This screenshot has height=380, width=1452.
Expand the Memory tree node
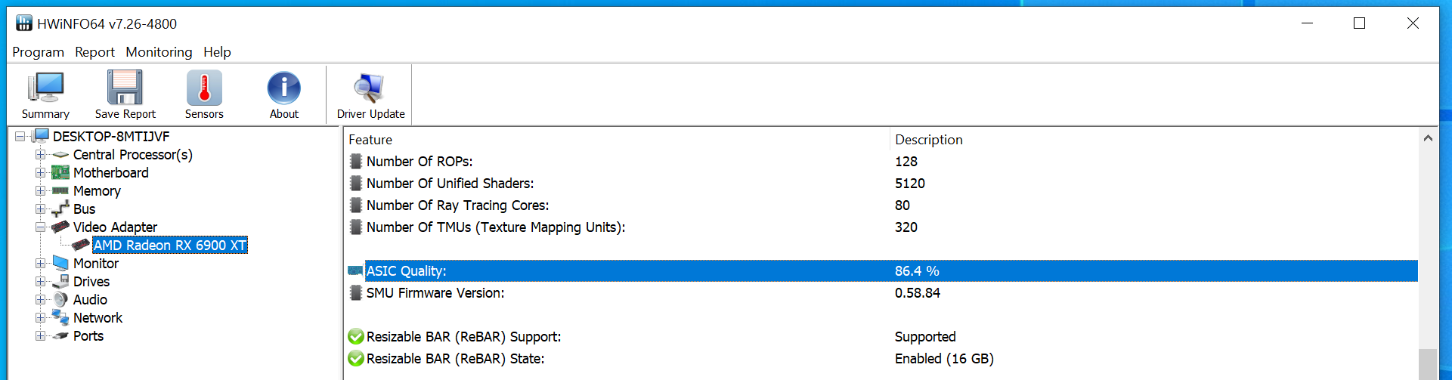tap(40, 191)
